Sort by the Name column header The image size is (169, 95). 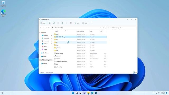57,31
